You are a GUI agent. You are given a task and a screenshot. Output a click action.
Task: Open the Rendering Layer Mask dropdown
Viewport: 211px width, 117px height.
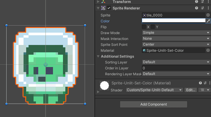176,74
